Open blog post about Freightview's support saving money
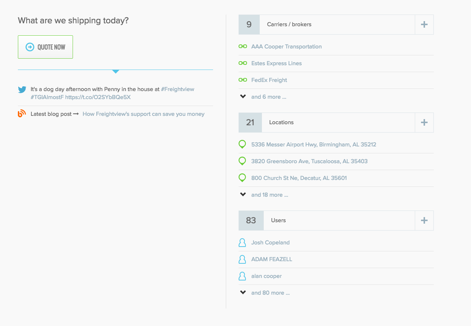471x326 pixels. tap(143, 114)
